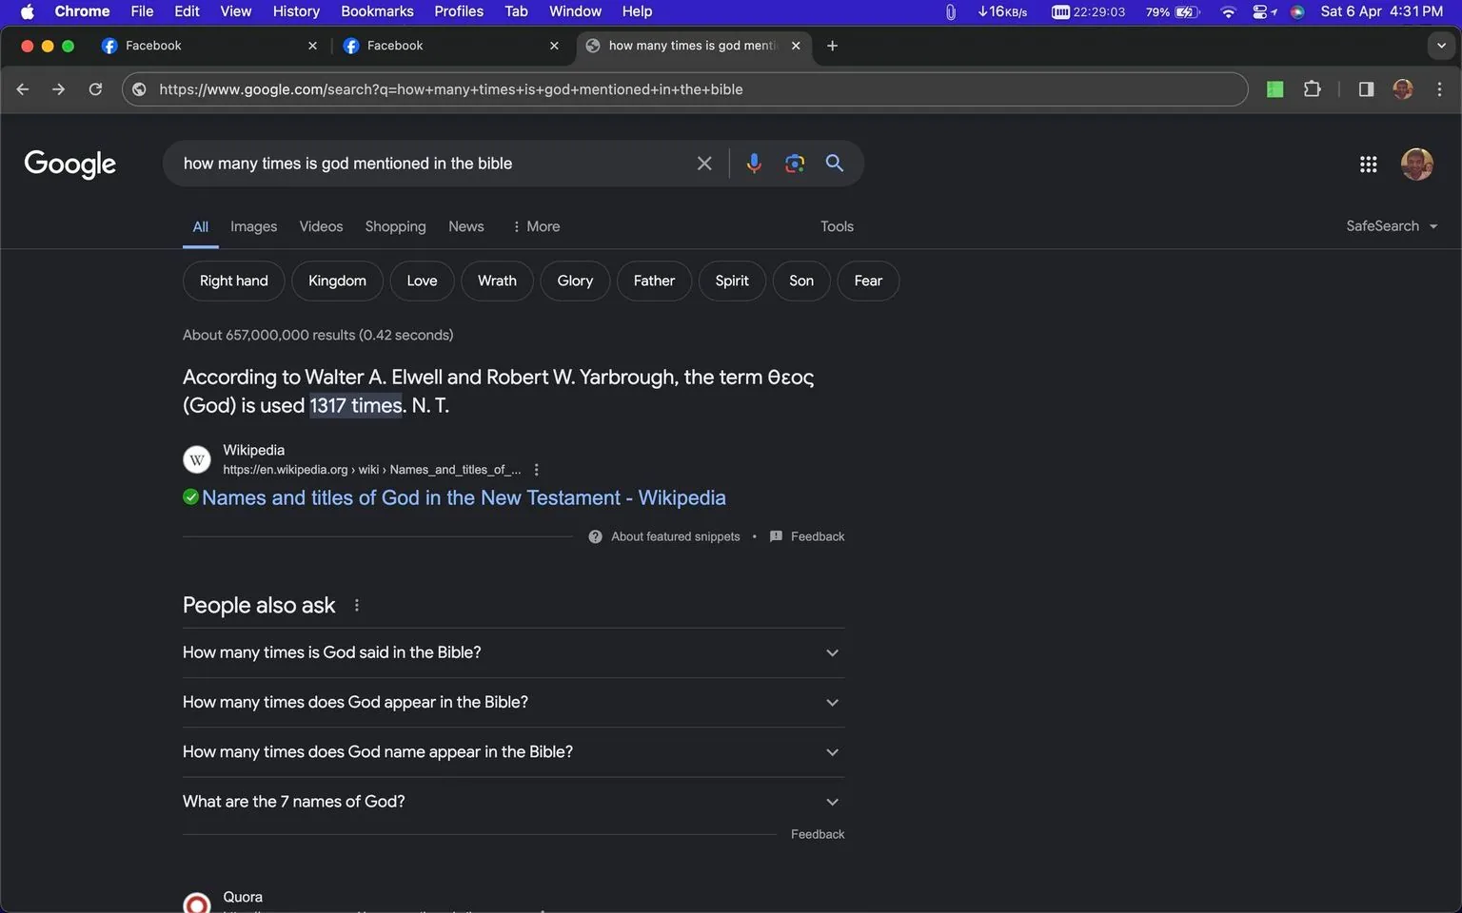Open Chrome's side panel icon
The image size is (1462, 913).
(x=1366, y=88)
